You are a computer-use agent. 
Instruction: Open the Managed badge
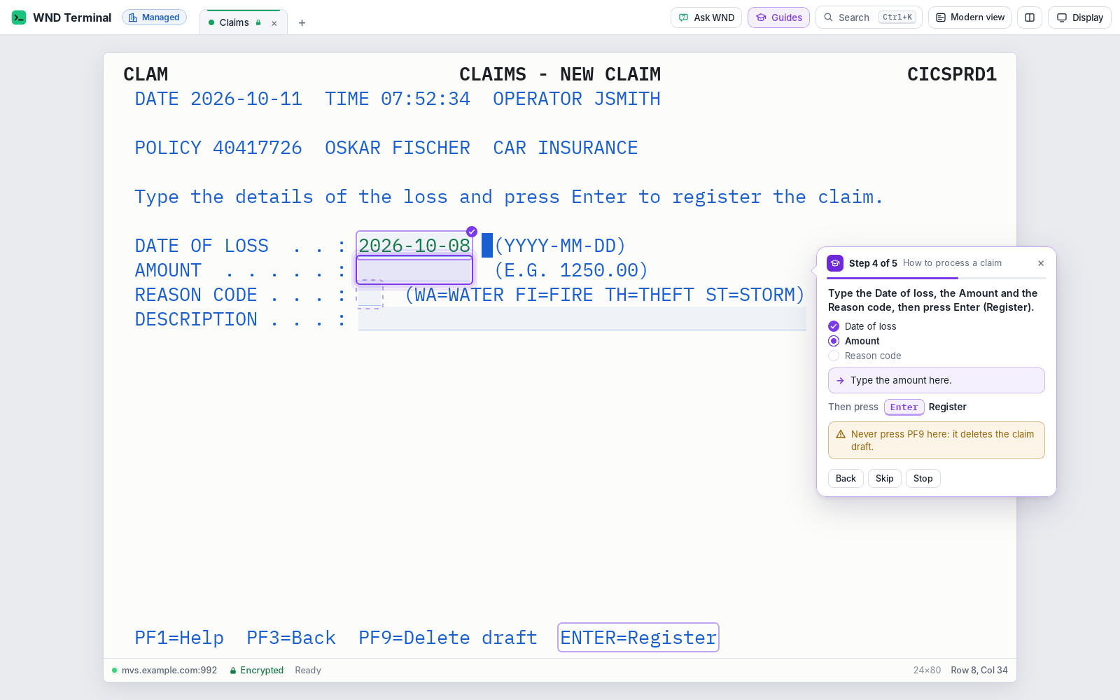[154, 17]
